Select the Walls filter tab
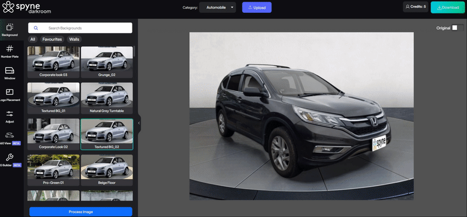Screen dimensions: 467x217 [x=74, y=39]
